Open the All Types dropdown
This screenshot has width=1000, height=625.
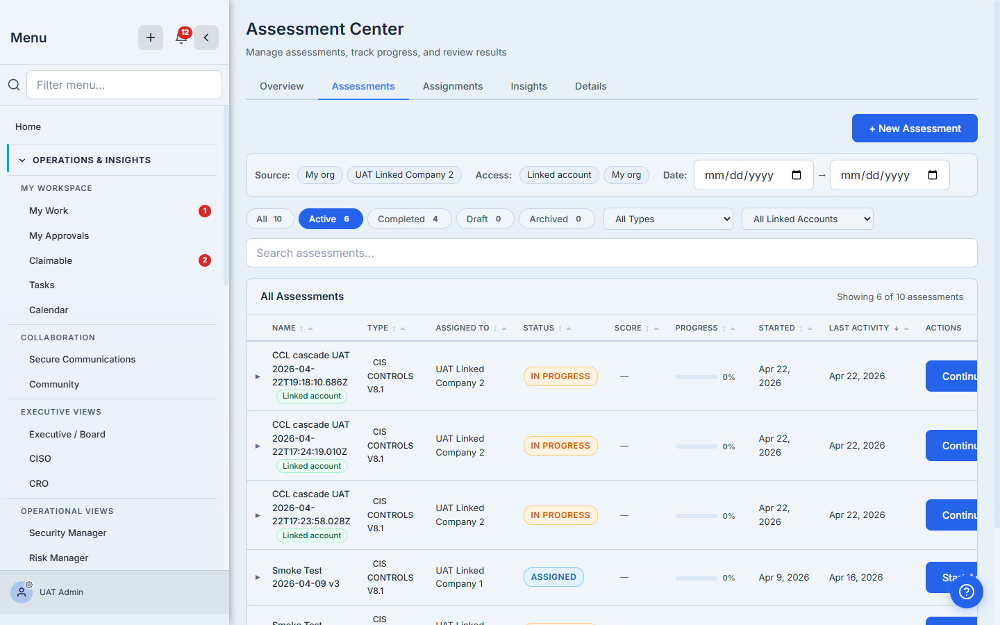click(668, 219)
